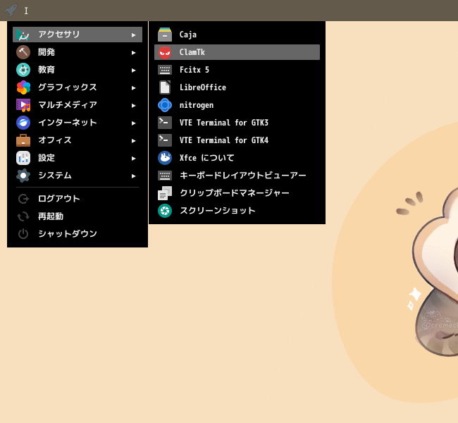Open the 設定 menu entry
Screen dimensions: 458x423
[x=78, y=158]
